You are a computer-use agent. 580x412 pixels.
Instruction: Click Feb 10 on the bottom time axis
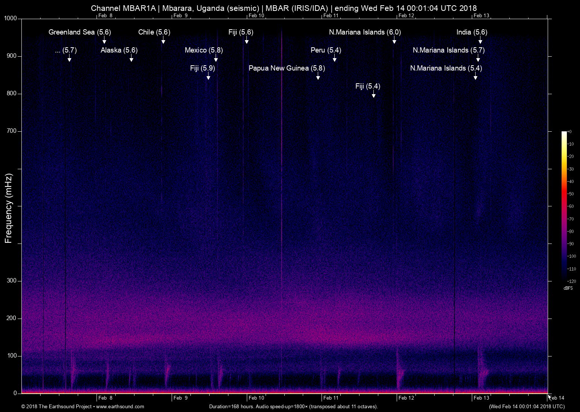point(256,398)
